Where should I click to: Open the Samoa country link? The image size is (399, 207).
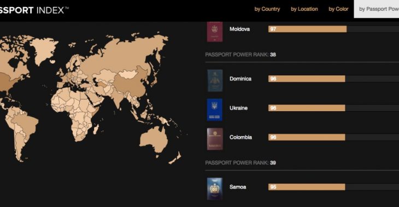238,187
